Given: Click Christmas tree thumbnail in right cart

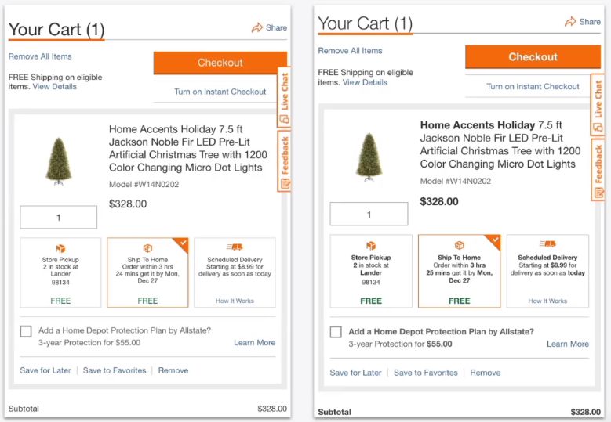Looking at the screenshot, I should click(369, 157).
